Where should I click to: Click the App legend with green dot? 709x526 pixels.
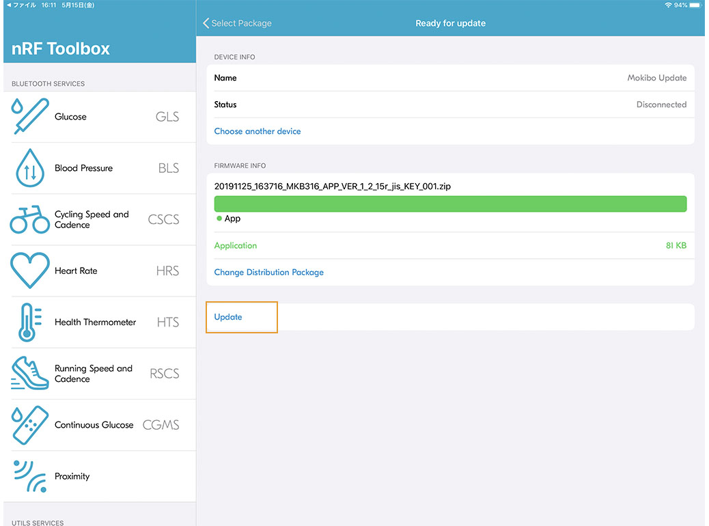coord(228,219)
